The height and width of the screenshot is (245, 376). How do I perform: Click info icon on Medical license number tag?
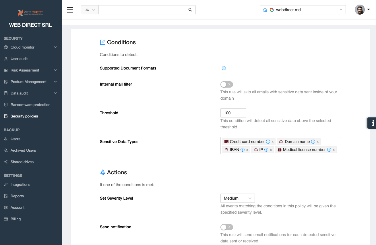(329, 150)
